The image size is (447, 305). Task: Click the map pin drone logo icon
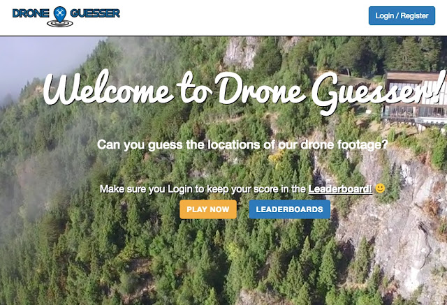tap(59, 17)
